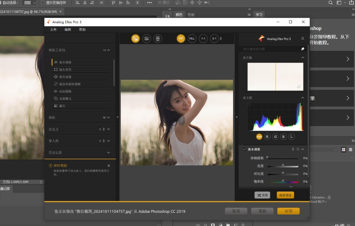Expand the 相机 presets section
This screenshot has height=226, width=355.
108,118
